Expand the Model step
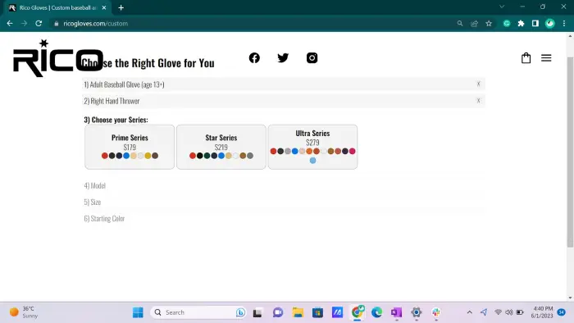 tap(95, 186)
